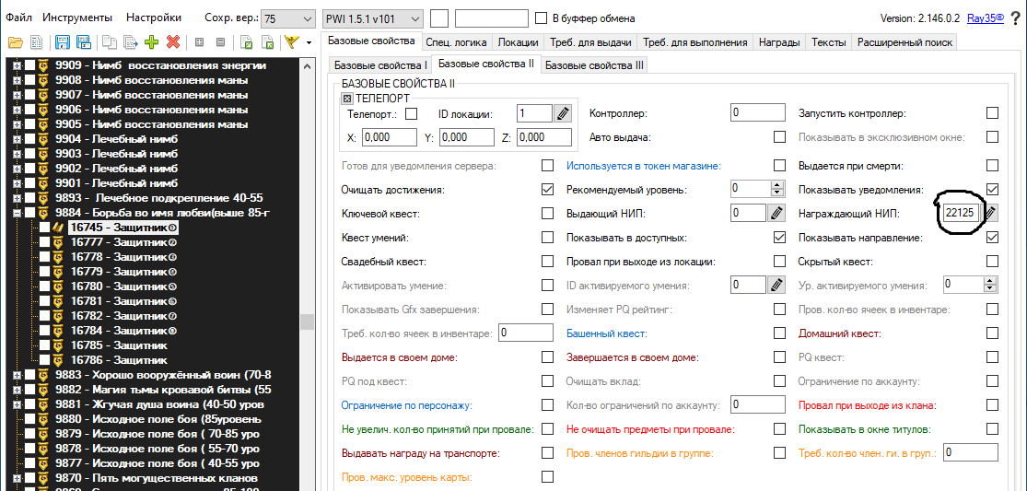Open file with the folder toolbar icon
Viewport: 1027px width, 491px height.
[15, 42]
